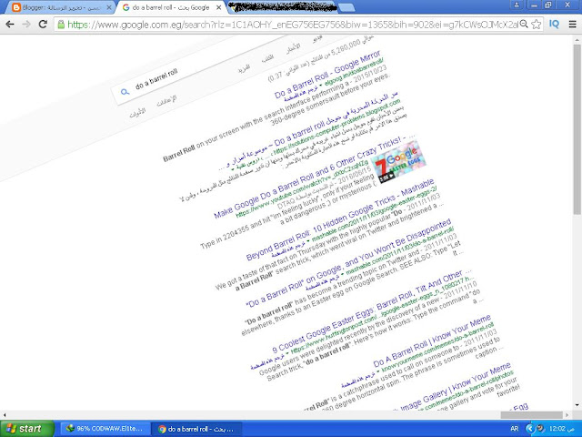Click the browser forward arrow

[26, 25]
